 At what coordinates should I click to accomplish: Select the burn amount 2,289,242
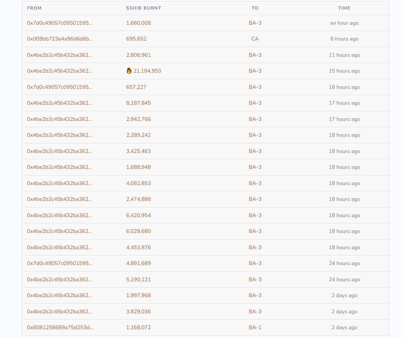tap(138, 135)
